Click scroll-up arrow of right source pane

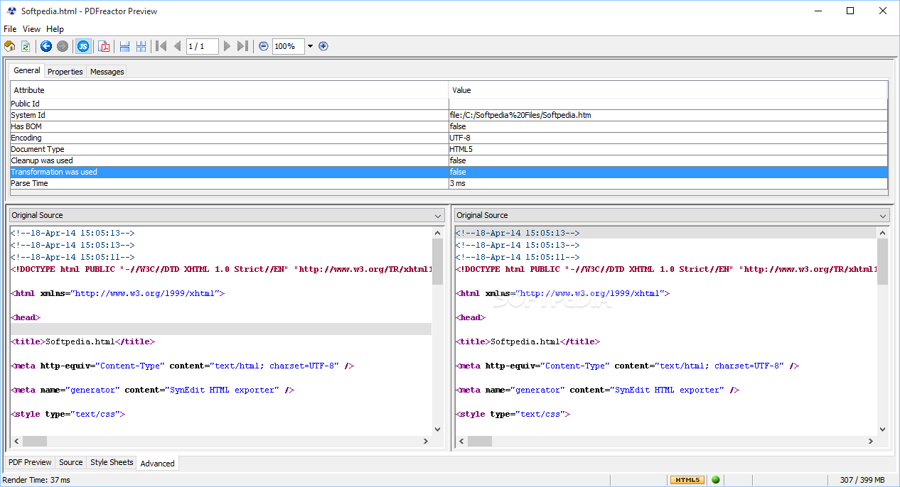(x=883, y=232)
